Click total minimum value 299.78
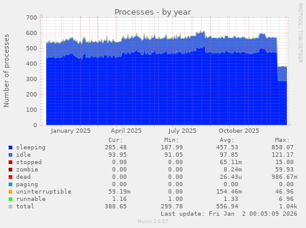Screen dimensions: 306x228 [x=172, y=206]
